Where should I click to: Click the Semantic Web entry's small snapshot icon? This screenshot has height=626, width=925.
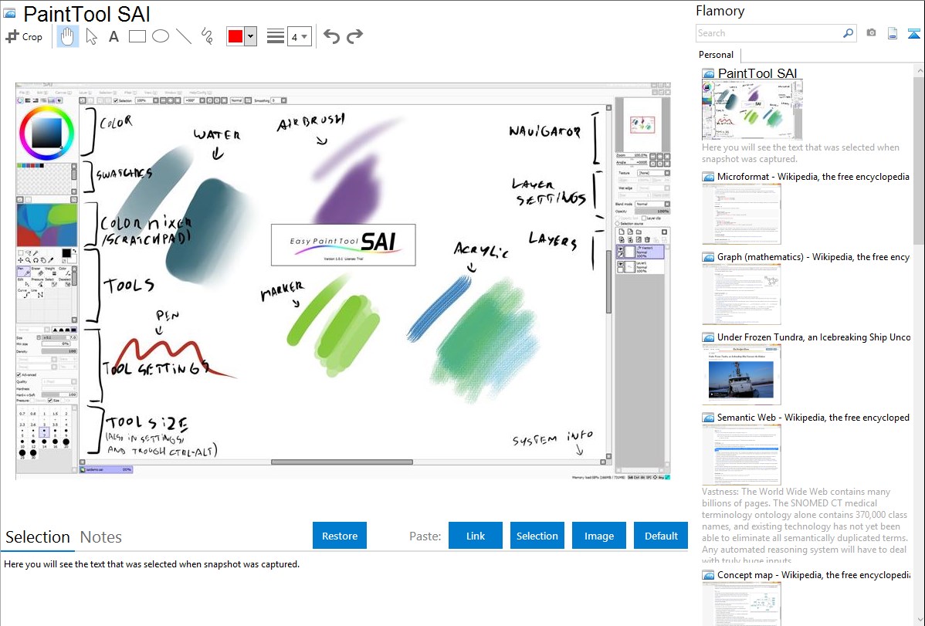tap(708, 418)
